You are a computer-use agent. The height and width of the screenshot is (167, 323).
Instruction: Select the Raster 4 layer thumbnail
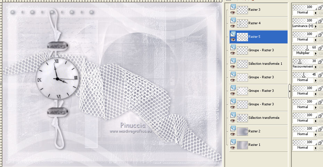242,23
